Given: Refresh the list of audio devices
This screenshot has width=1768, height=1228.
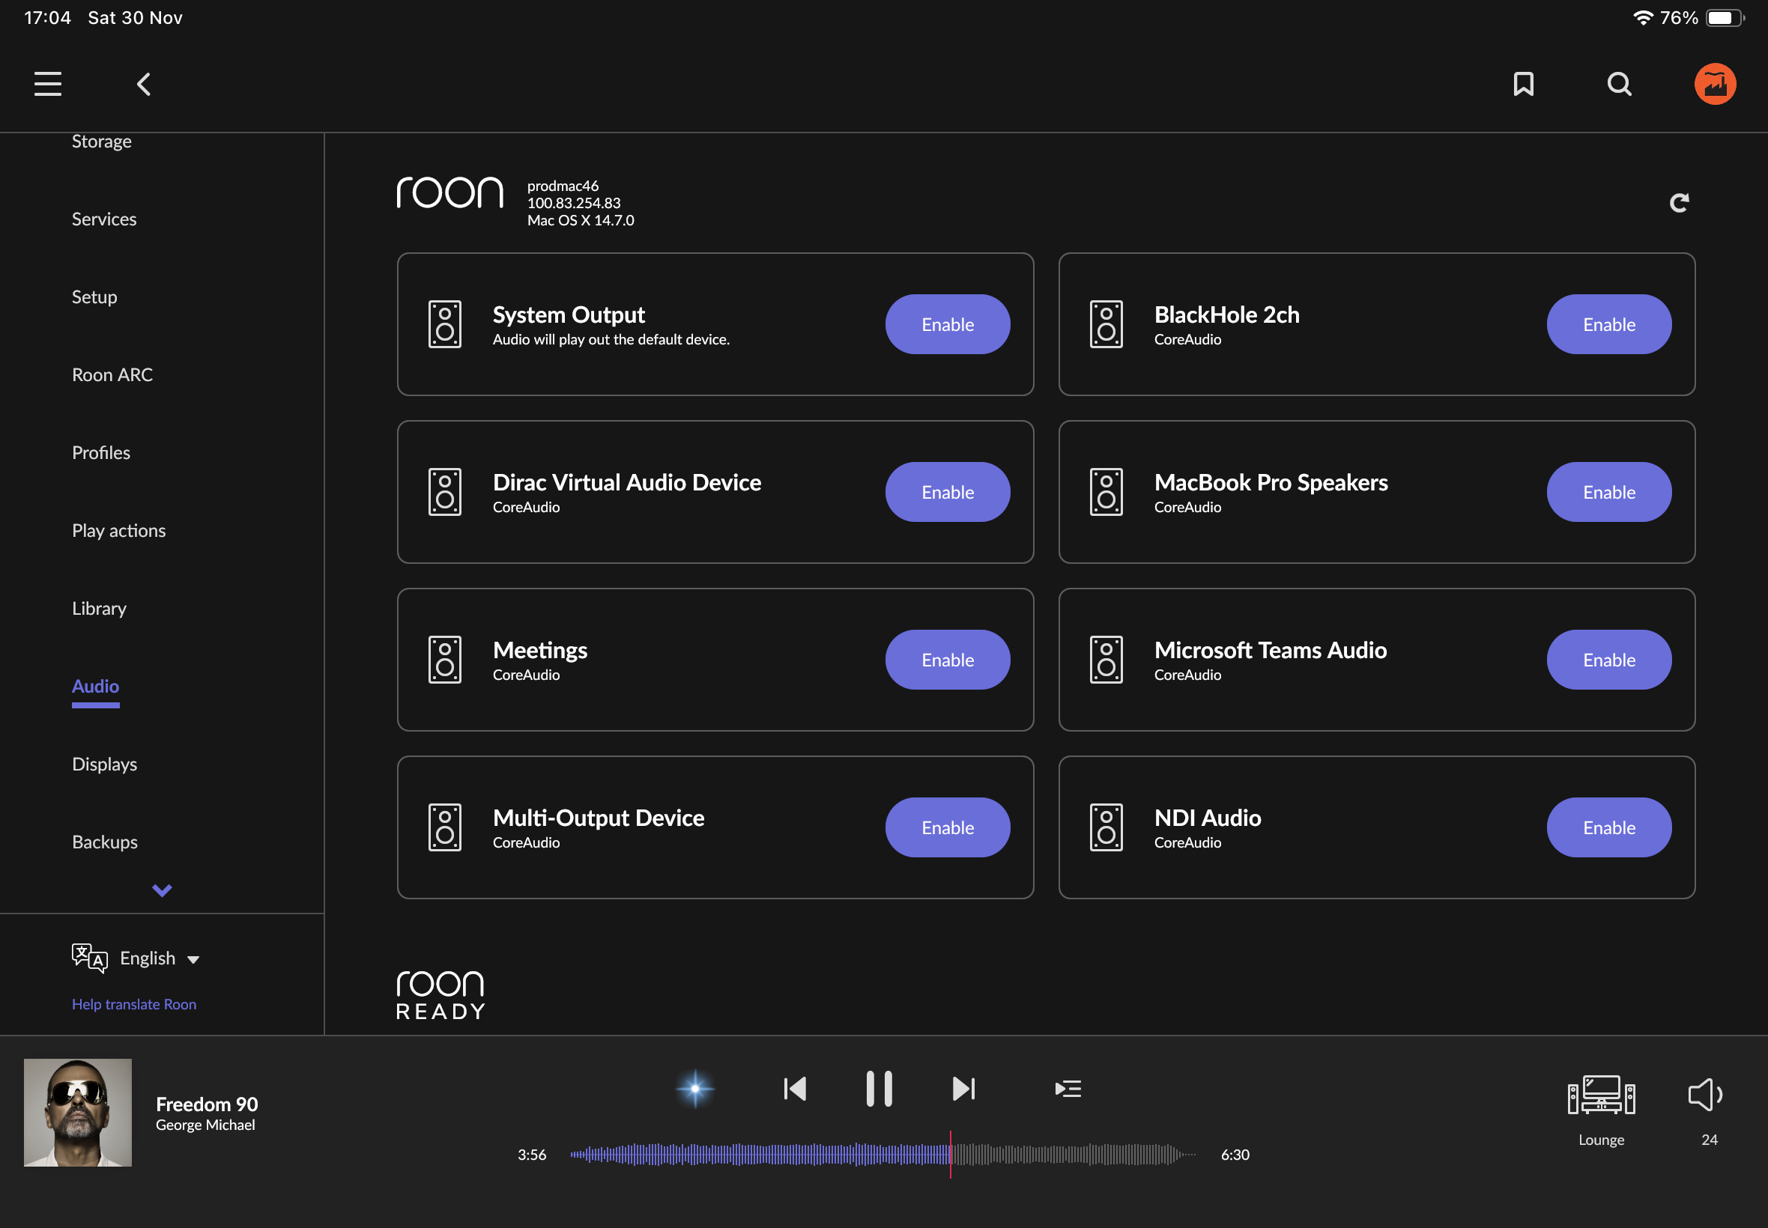Looking at the screenshot, I should pyautogui.click(x=1680, y=201).
